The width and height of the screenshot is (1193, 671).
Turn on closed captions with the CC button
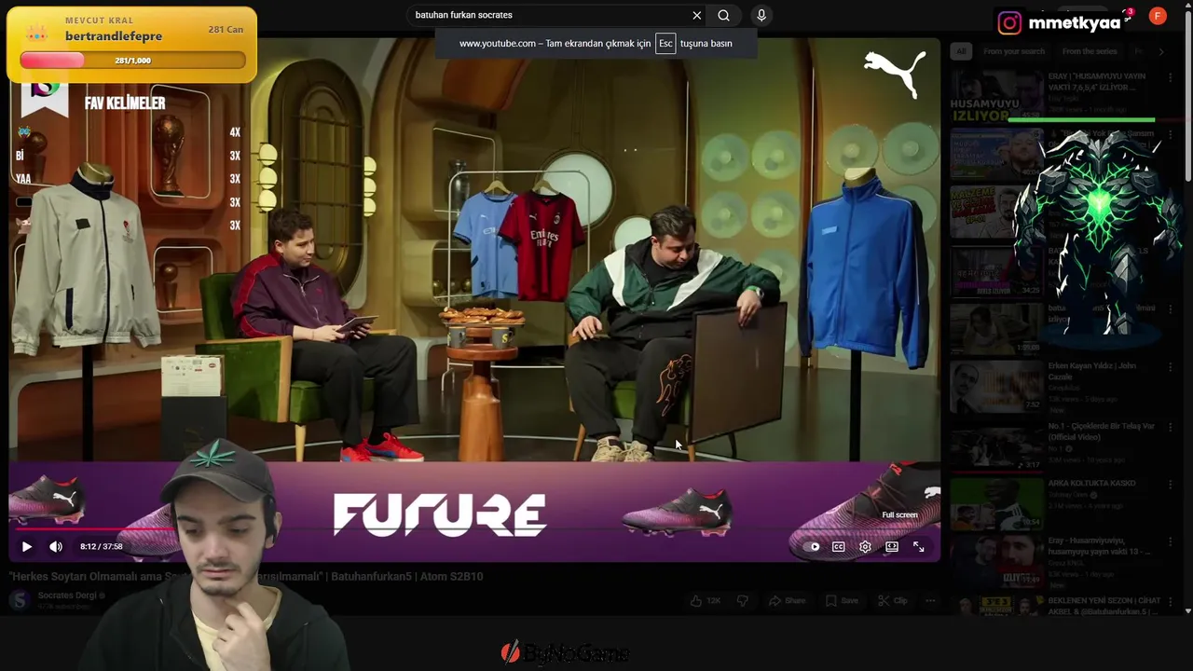click(839, 547)
